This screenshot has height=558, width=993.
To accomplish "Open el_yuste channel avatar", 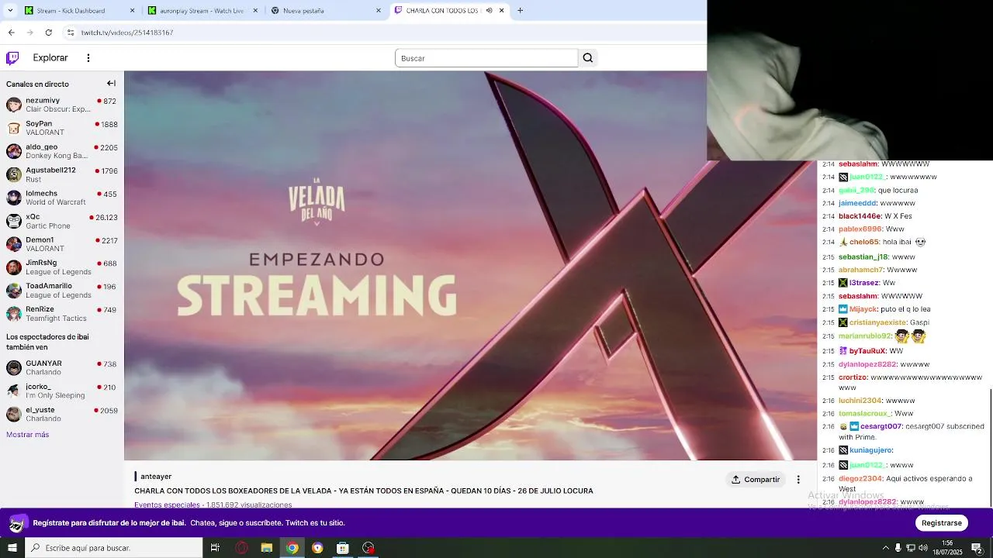I will (14, 414).
